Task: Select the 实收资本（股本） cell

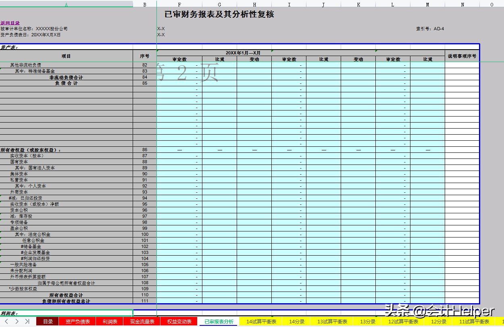Action: tap(66, 156)
